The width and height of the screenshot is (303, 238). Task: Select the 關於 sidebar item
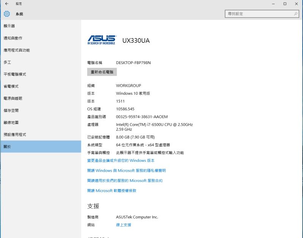[41, 147]
